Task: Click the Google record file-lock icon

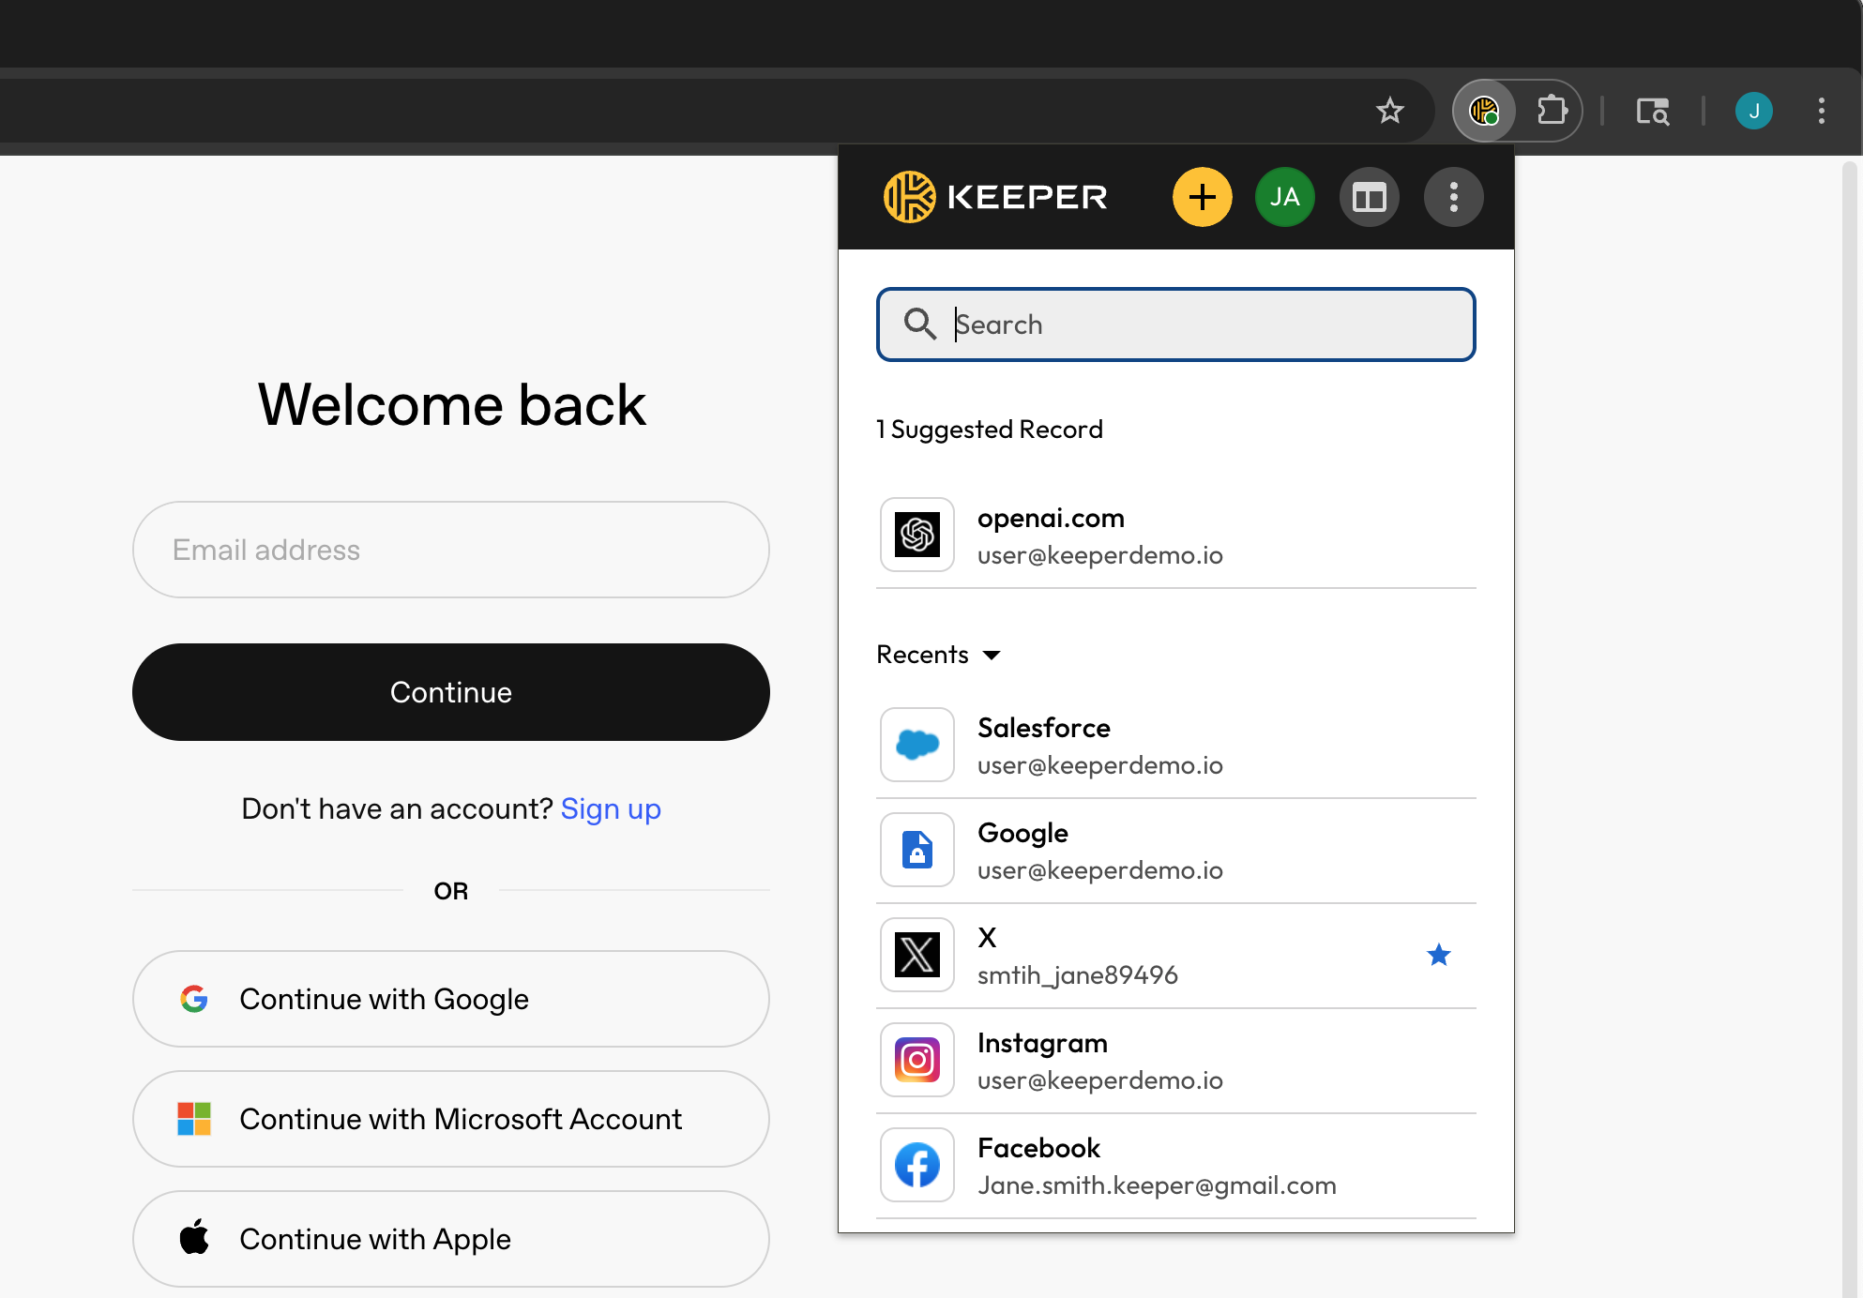Action: point(917,850)
